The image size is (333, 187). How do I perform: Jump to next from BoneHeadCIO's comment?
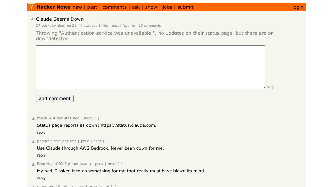point(112,164)
